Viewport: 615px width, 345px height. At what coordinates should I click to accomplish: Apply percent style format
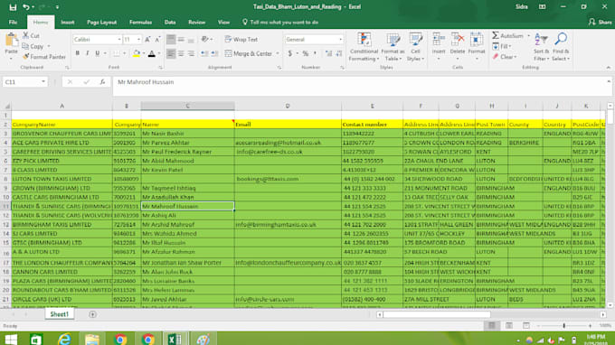pyautogui.click(x=306, y=53)
